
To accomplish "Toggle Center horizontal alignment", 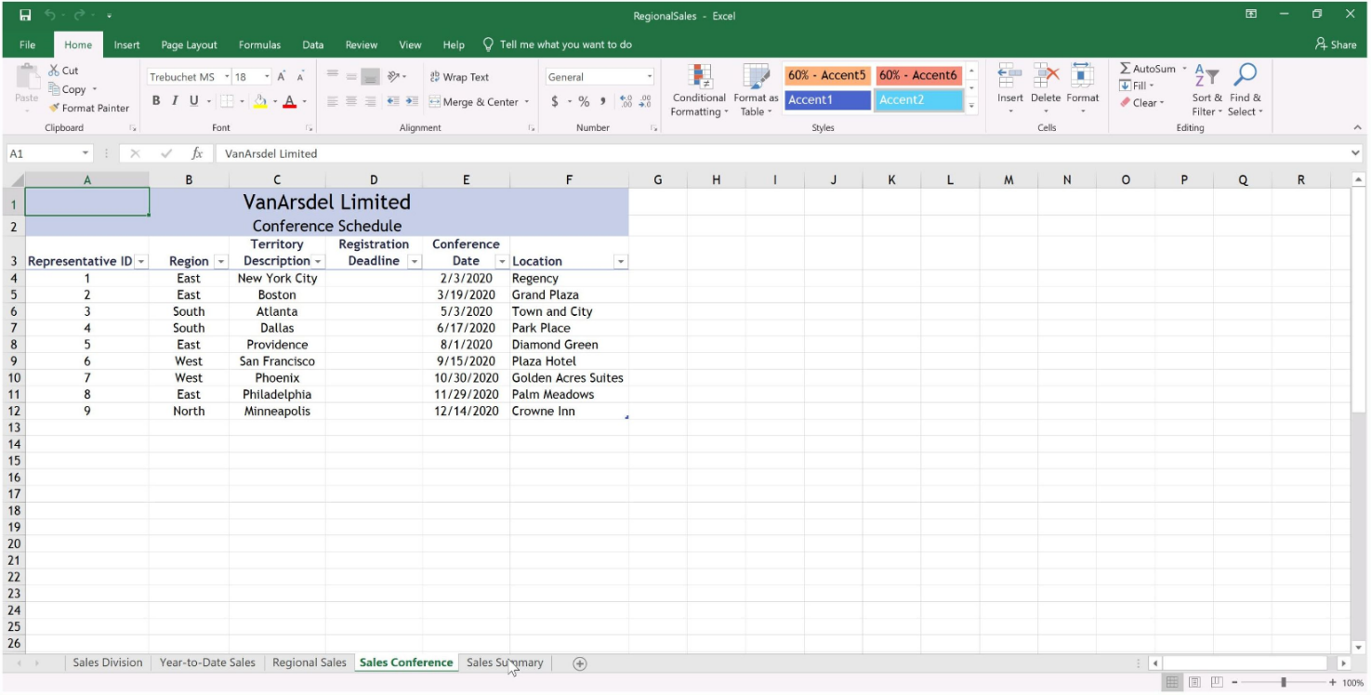I will 352,101.
